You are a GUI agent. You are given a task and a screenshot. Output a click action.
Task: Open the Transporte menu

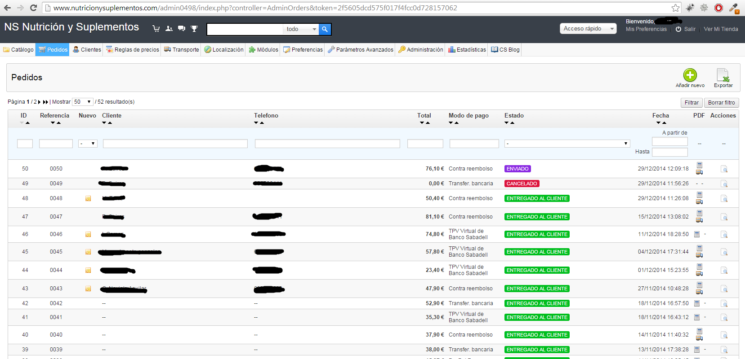coord(182,50)
